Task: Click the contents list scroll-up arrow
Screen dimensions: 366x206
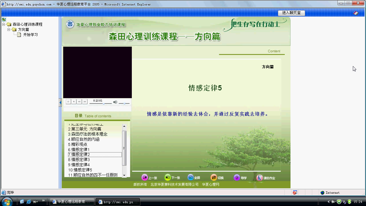Action: point(124,126)
